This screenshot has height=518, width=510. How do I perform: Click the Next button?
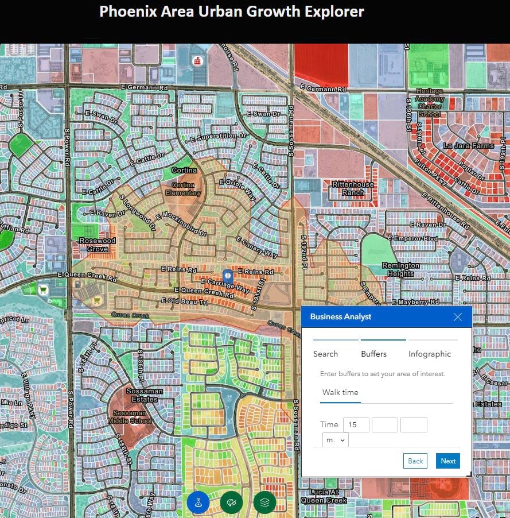pos(447,461)
